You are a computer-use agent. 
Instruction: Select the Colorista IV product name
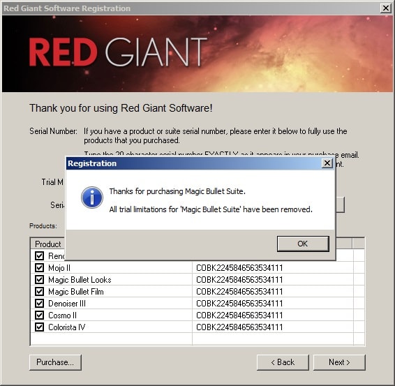coord(67,327)
